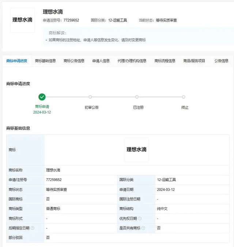Click table cell 77259652
Viewport: 234px width, 247px height.
(54, 180)
